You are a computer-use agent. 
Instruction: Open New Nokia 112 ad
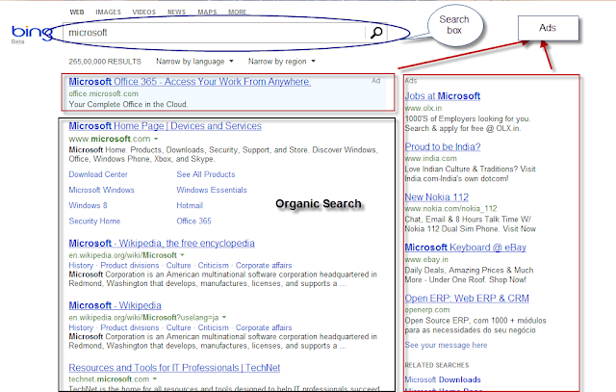coord(437,197)
